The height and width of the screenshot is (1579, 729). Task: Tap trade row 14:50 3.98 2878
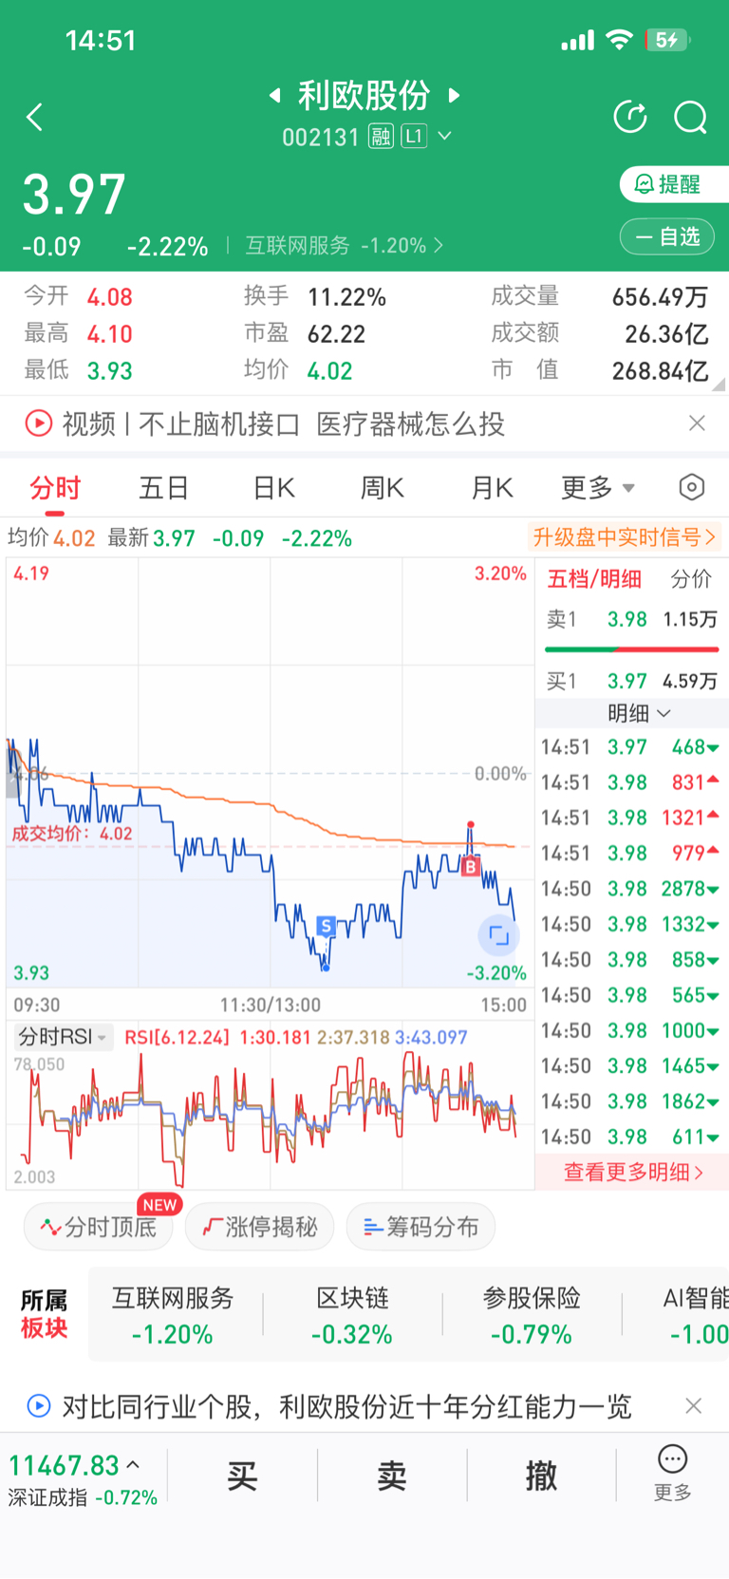[631, 889]
